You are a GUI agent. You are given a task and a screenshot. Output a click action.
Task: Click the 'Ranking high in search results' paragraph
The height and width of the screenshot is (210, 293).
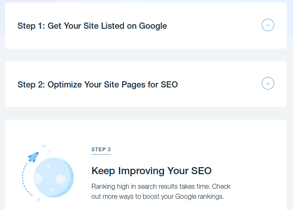click(x=161, y=191)
